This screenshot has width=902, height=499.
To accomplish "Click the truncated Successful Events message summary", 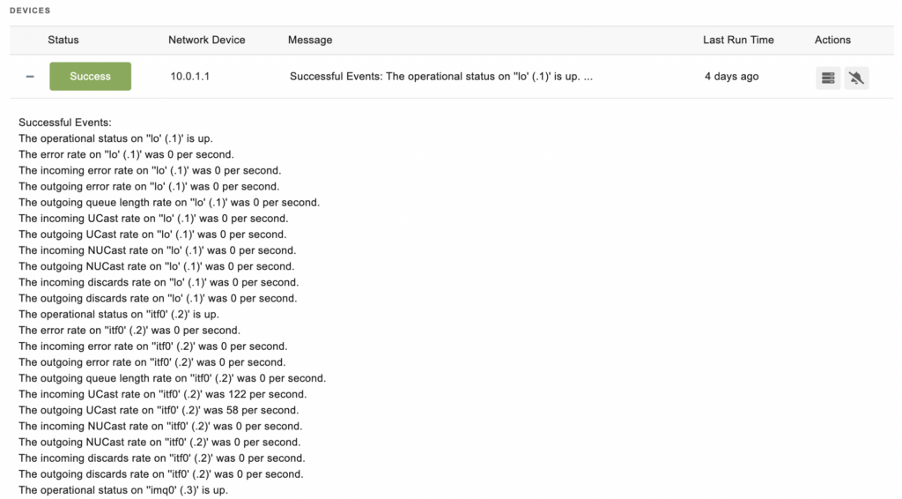I will click(x=441, y=77).
